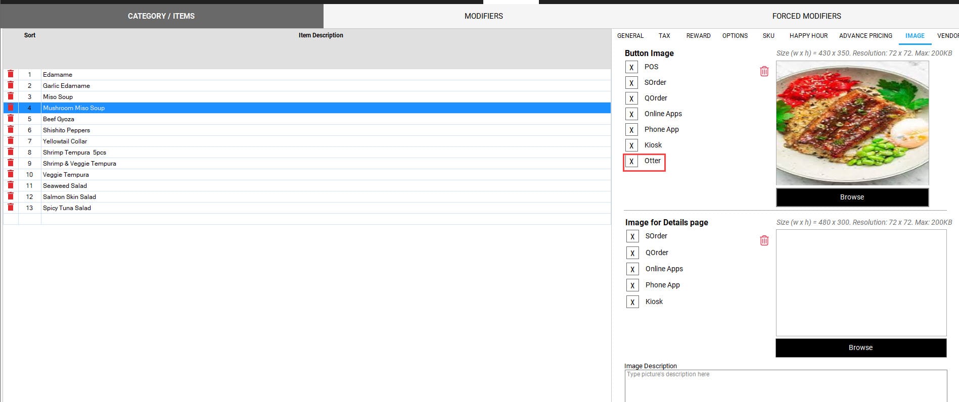This screenshot has height=402, width=959.
Task: Click trash icon next to Miso Soup
Action: [11, 96]
